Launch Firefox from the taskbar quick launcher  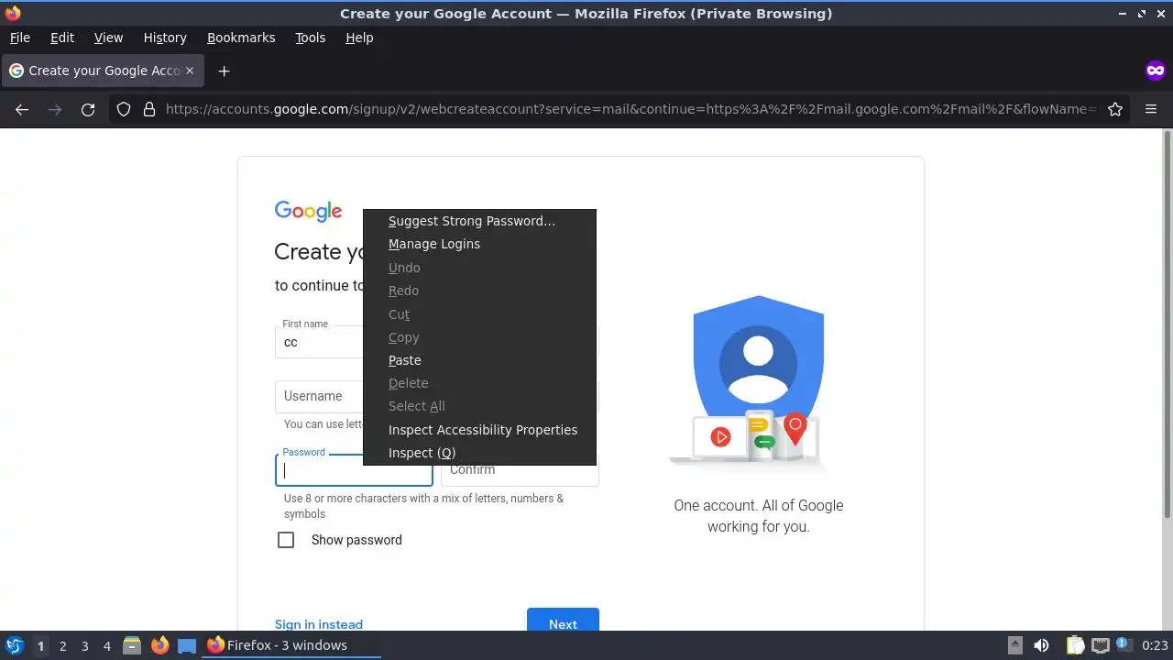[159, 645]
